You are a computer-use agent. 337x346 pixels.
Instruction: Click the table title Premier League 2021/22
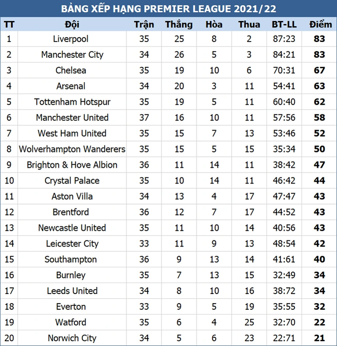pos(168,9)
